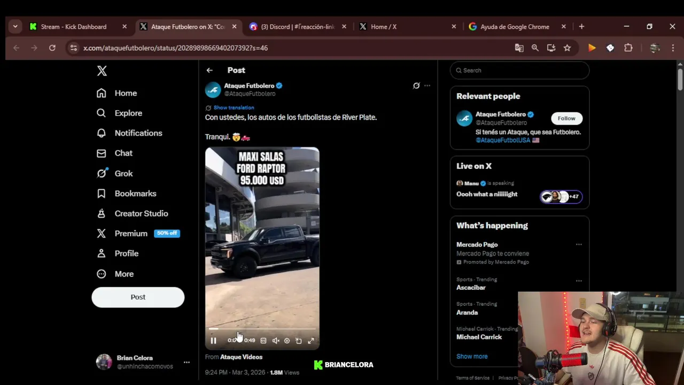The height and width of the screenshot is (385, 684).
Task: Toggle video captions CC
Action: (x=263, y=341)
